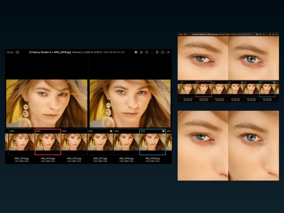Open the info icon in the large window toolbar
The height and width of the screenshot is (213, 284).
click(147, 52)
